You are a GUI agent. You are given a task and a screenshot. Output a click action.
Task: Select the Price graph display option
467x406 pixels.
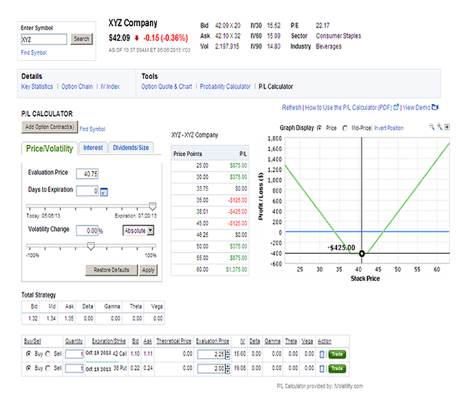[320, 128]
